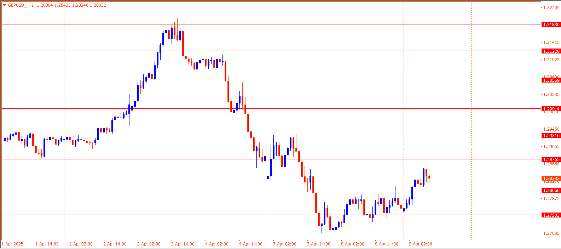Click the latest red candle on the chart
561x249 pixels.
(429, 177)
